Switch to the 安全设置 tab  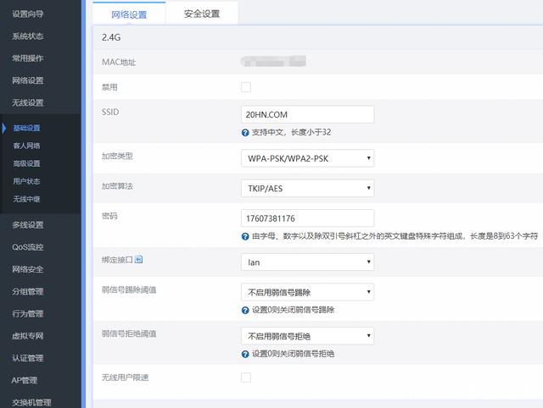202,14
